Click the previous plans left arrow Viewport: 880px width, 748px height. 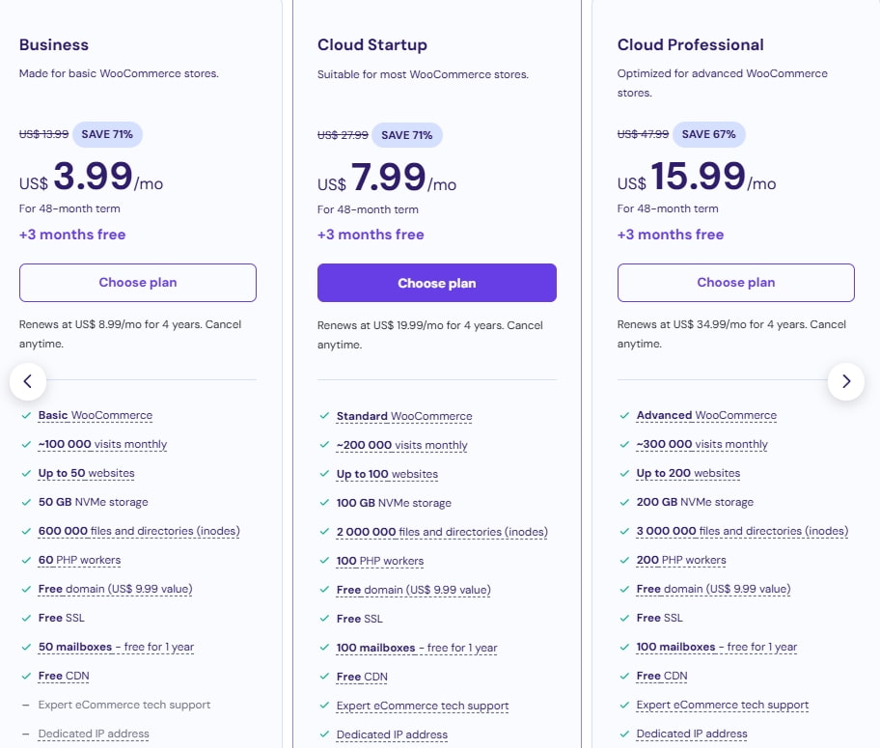[28, 381]
